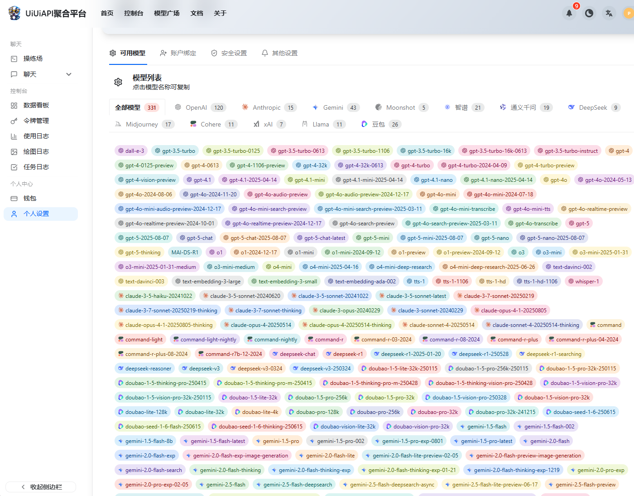Open the user avatar menu
This screenshot has width=634, height=496.
(629, 13)
